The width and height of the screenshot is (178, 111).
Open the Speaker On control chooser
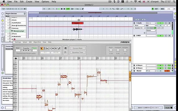(x=140, y=28)
